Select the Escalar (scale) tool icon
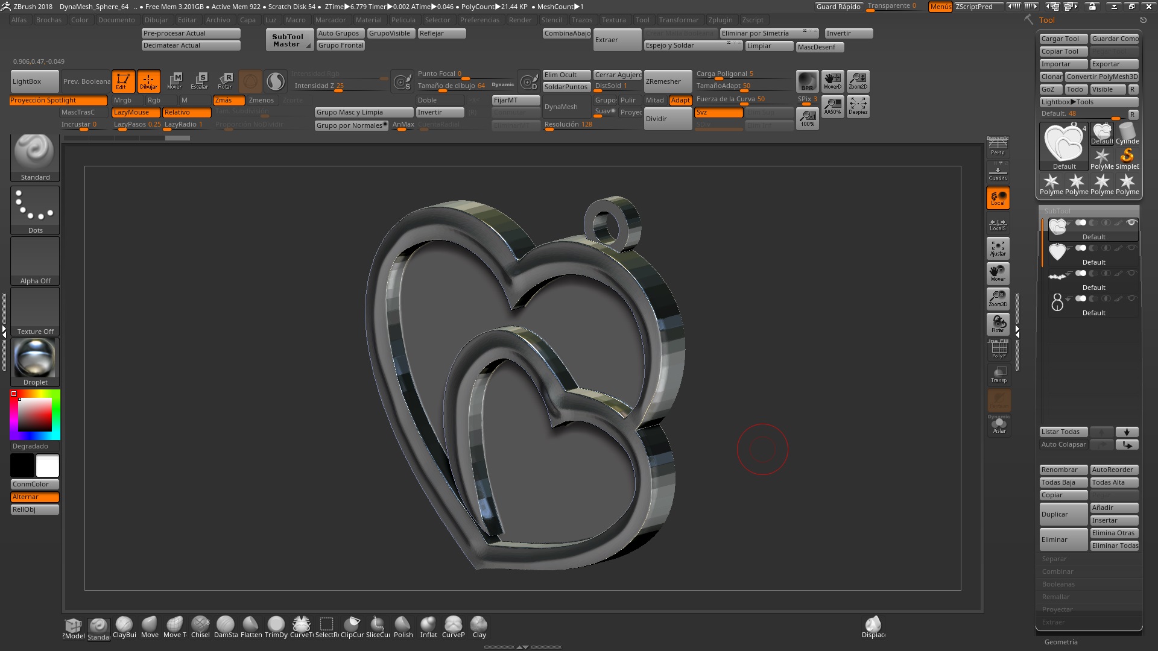Image resolution: width=1158 pixels, height=651 pixels. [x=200, y=80]
